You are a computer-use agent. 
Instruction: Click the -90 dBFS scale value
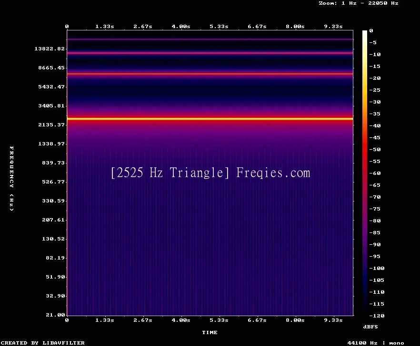point(375,245)
